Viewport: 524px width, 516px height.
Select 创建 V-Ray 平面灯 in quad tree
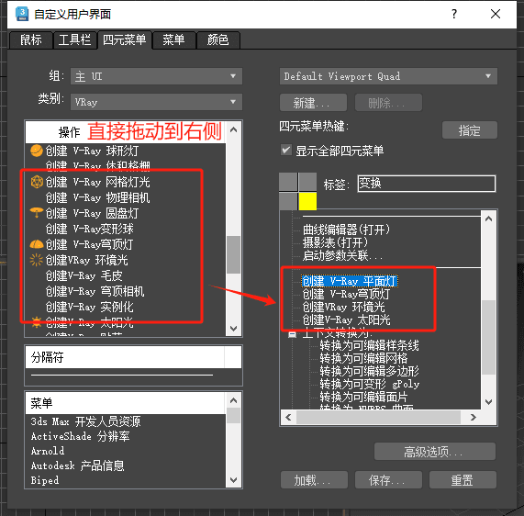(350, 281)
